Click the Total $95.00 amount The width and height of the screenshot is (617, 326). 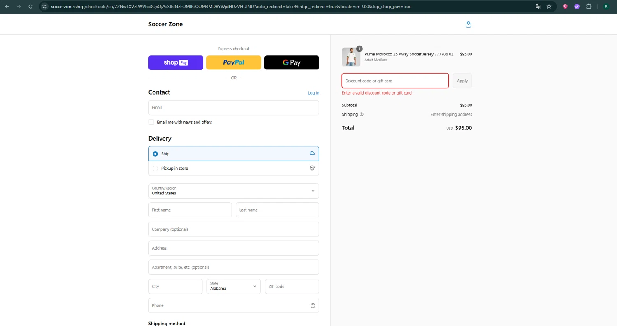tap(464, 128)
